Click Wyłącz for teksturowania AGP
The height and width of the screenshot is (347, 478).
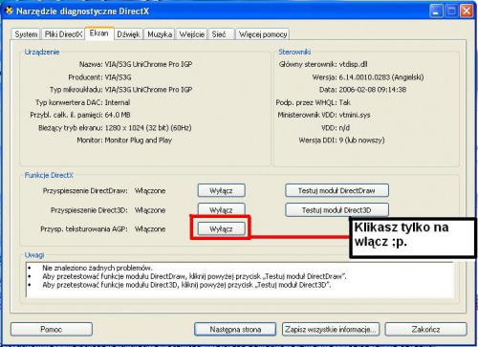(221, 228)
